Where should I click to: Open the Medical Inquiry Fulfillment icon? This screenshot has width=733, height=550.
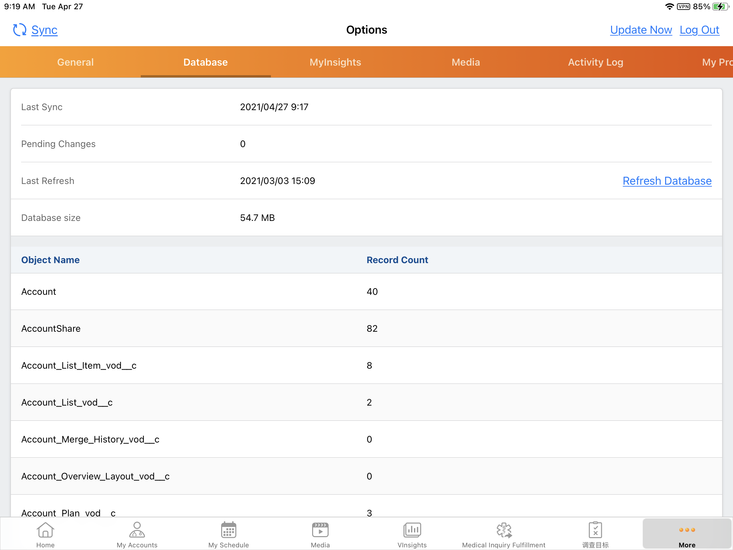(504, 530)
